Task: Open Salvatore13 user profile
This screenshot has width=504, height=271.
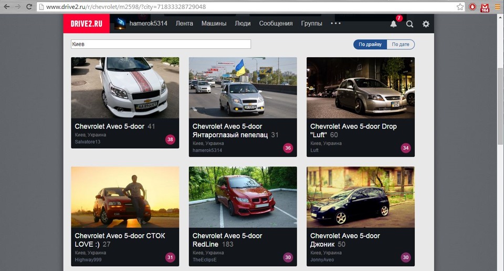Action: (88, 142)
